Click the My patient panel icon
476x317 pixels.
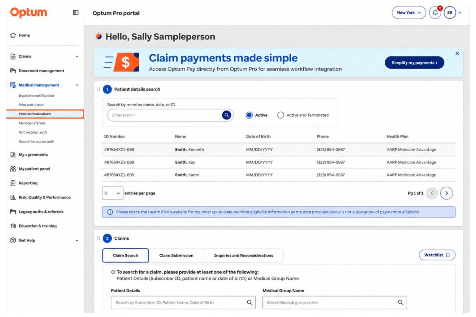click(x=13, y=169)
